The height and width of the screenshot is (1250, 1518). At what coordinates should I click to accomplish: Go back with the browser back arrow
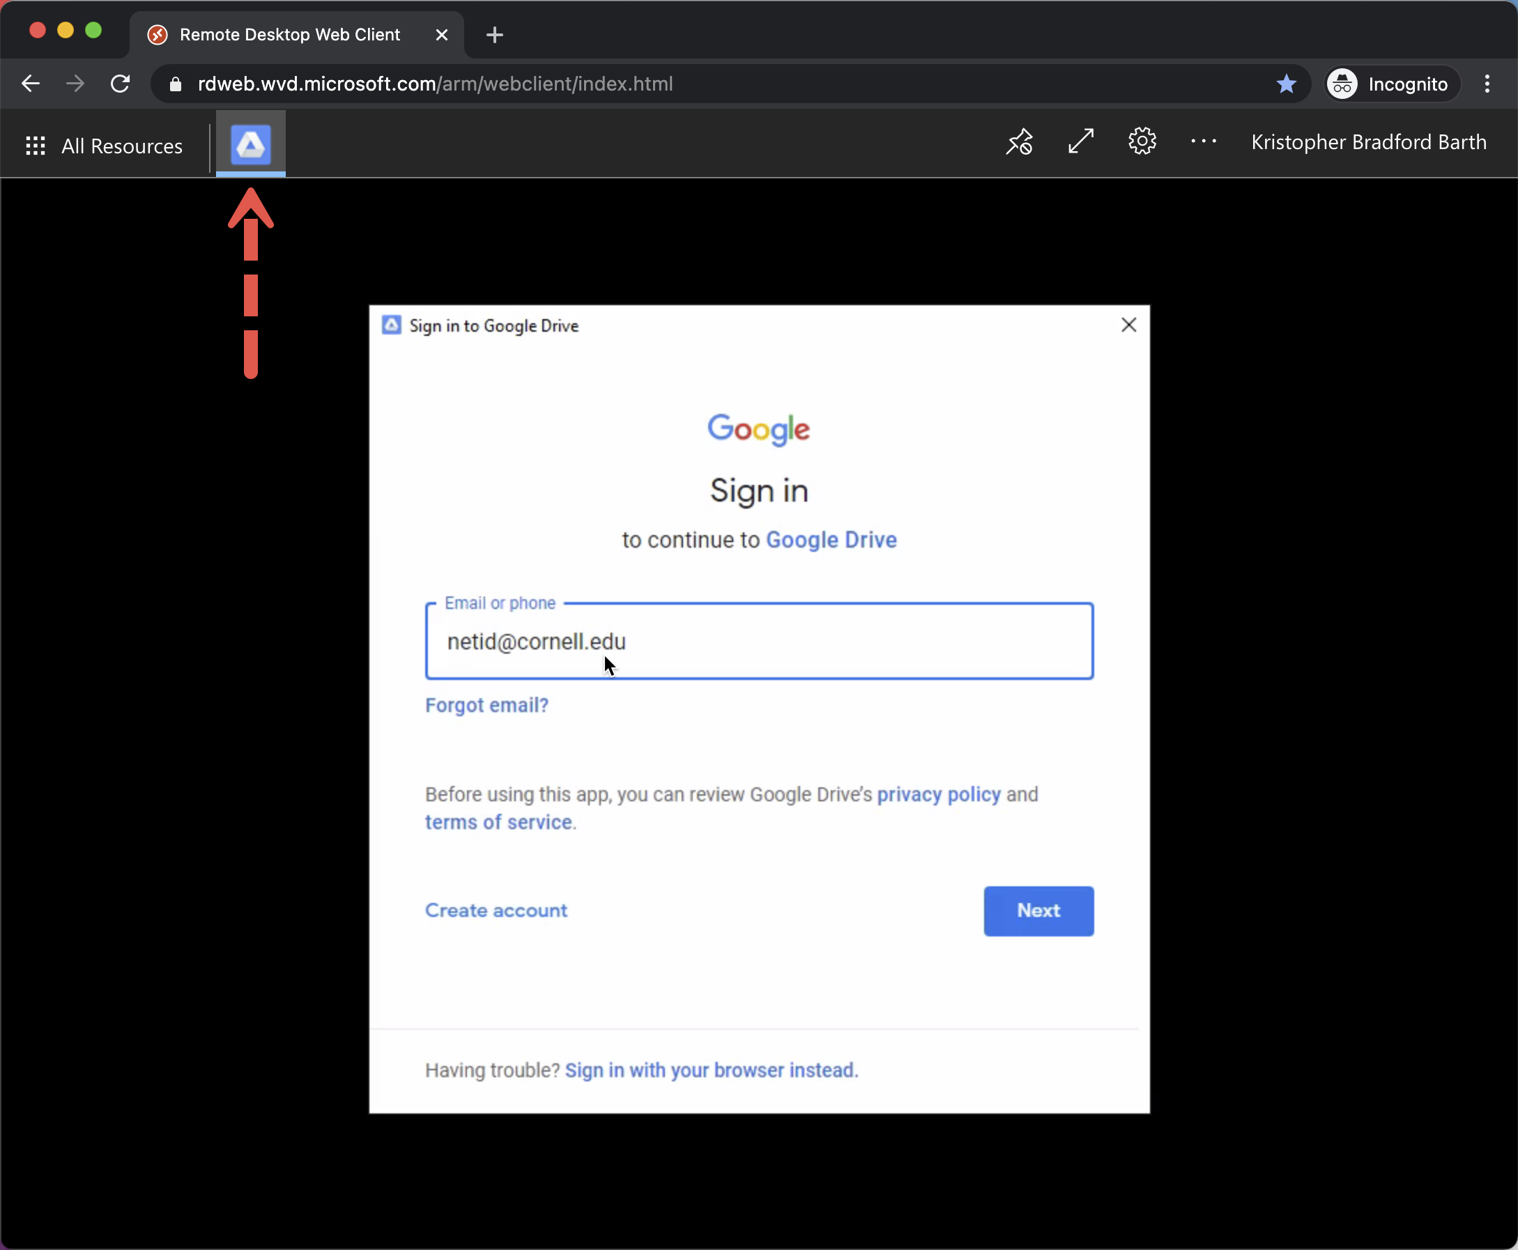(x=30, y=84)
